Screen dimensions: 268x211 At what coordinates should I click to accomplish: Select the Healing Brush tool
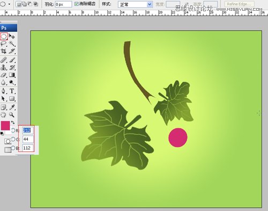tap(4, 60)
